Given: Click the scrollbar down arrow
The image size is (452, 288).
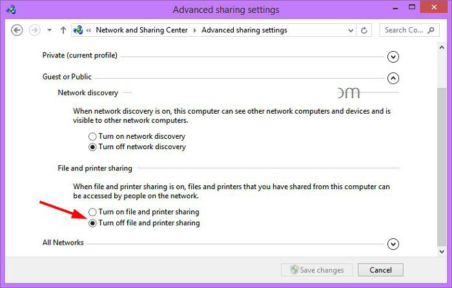Looking at the screenshot, I should (x=442, y=251).
